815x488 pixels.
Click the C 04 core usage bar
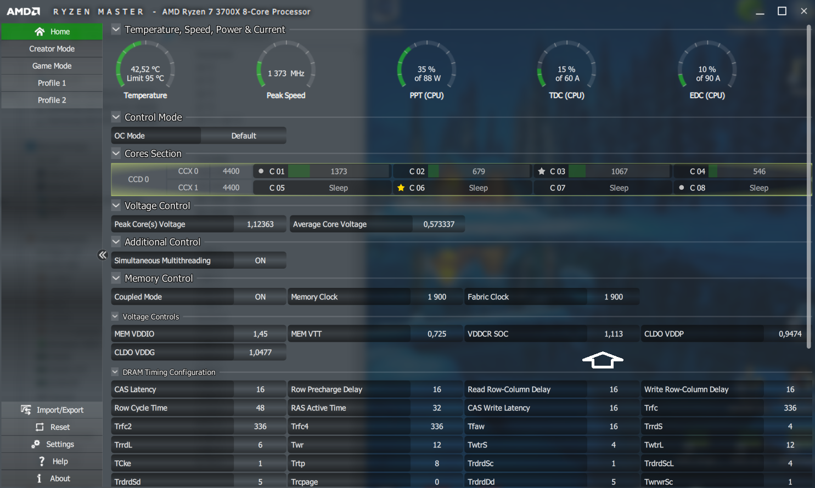759,171
